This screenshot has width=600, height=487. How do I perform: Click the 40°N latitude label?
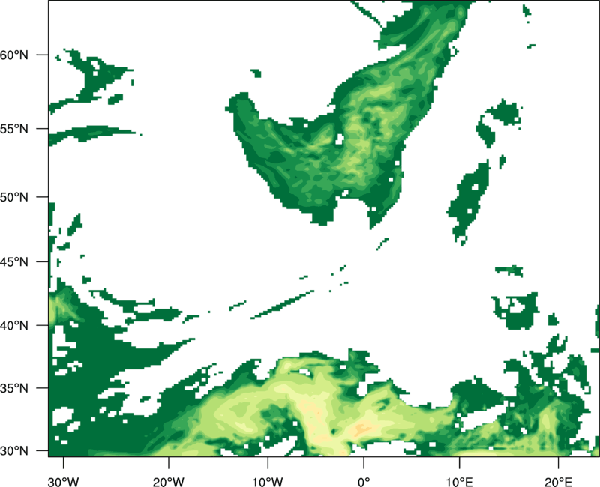[x=14, y=326]
